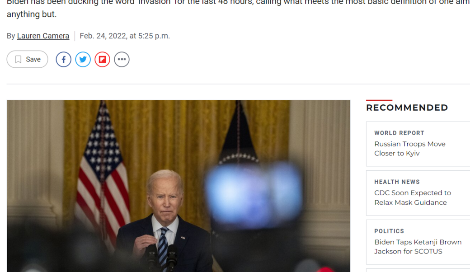This screenshot has height=272, width=470.
Task: Select the POLITICS category label
Action: coord(389,231)
